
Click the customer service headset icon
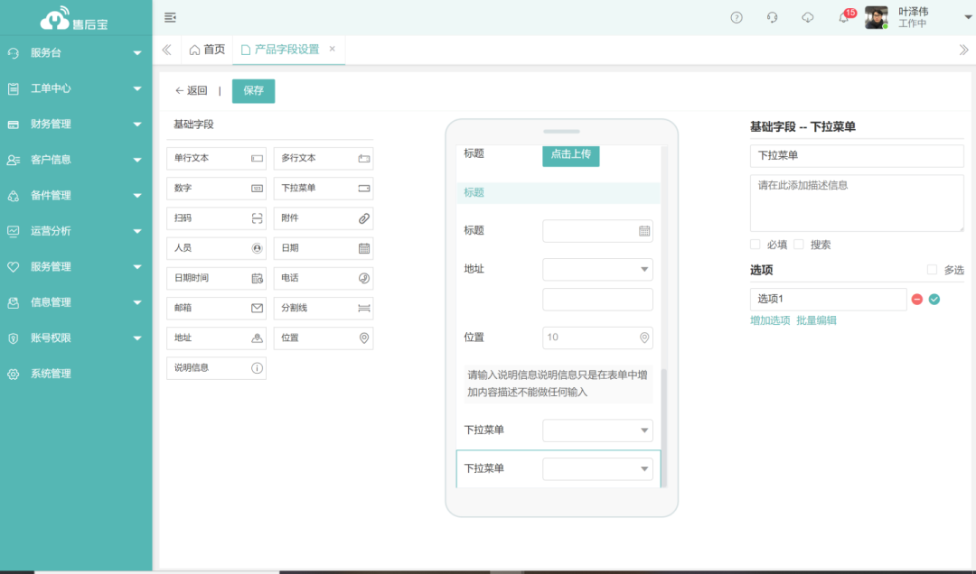(772, 18)
